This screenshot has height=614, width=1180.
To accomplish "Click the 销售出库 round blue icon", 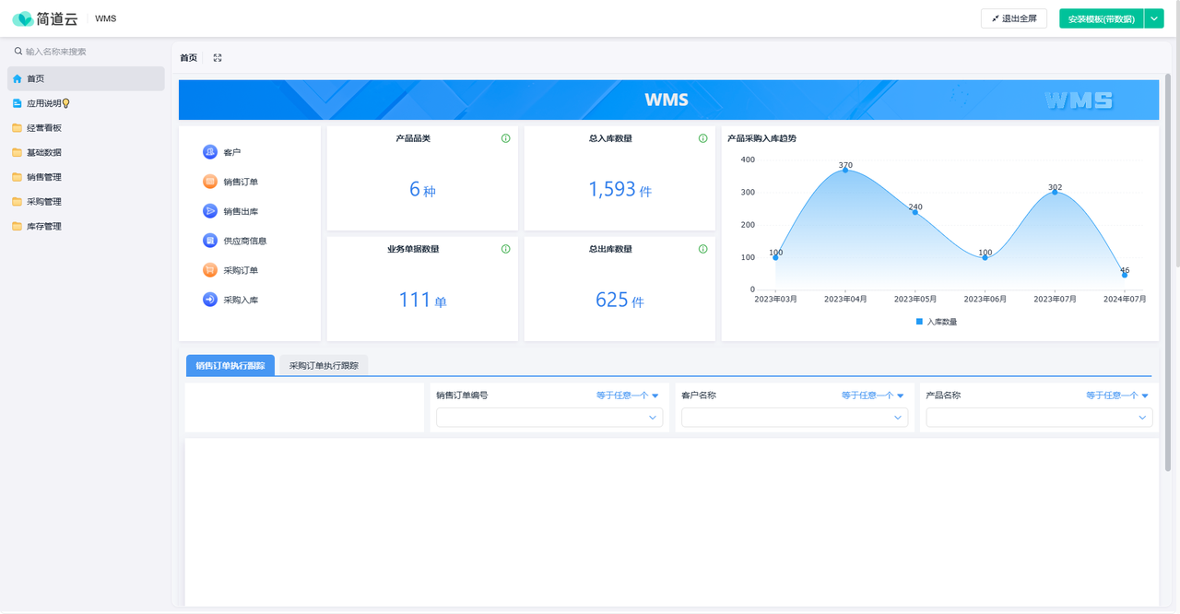I will 210,211.
